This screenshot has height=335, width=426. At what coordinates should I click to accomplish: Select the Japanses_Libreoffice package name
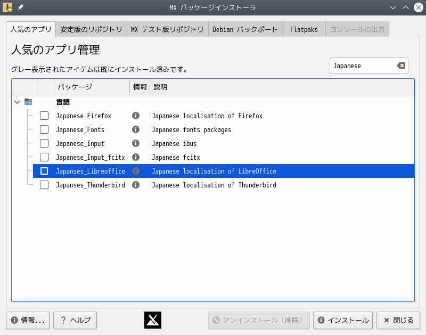tap(91, 171)
